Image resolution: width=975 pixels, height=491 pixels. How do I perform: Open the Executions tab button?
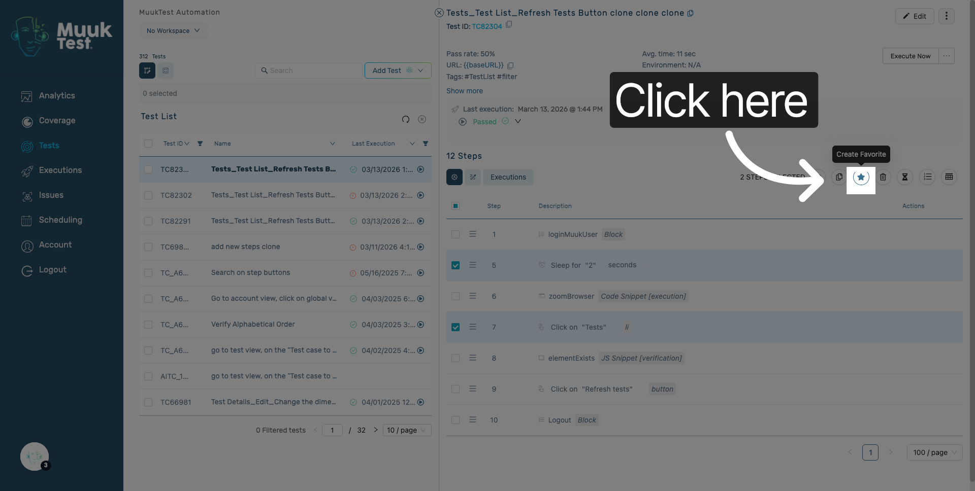point(508,177)
